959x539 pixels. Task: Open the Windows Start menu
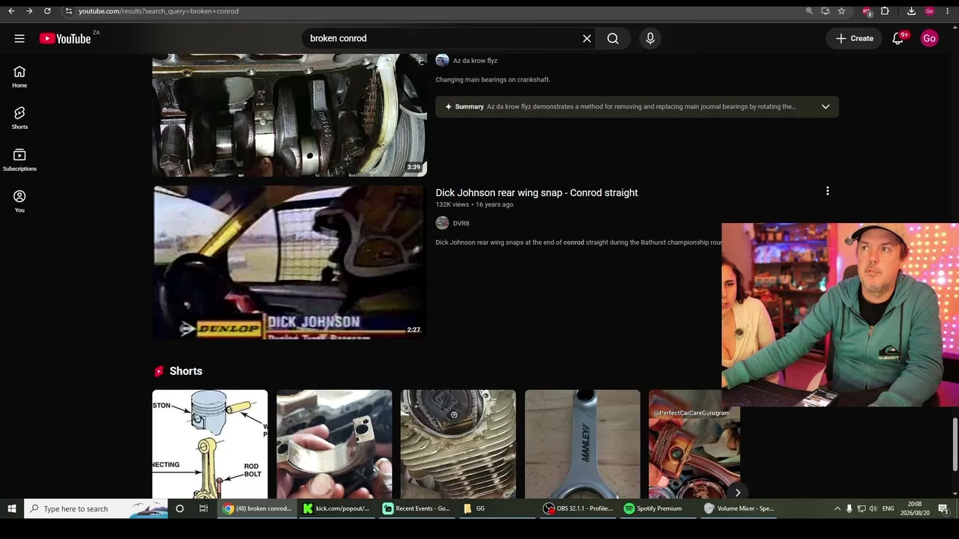(12, 509)
